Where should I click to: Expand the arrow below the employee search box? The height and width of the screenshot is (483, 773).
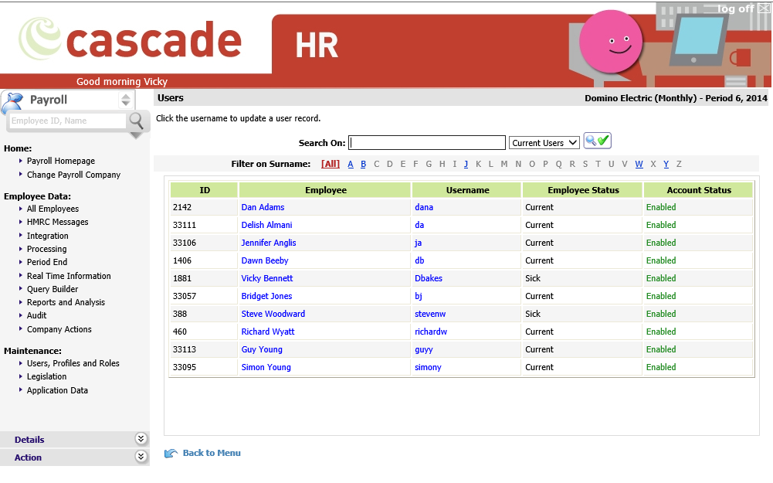136,135
